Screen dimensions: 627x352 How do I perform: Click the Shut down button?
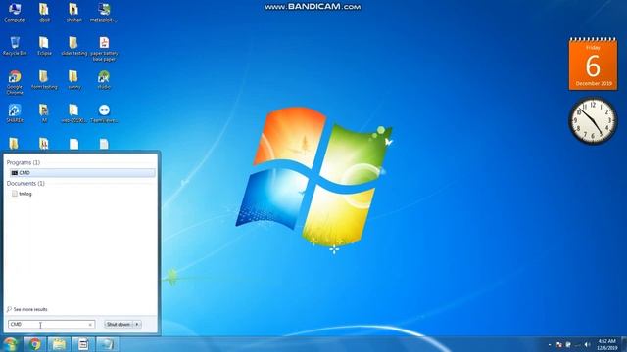coord(119,324)
